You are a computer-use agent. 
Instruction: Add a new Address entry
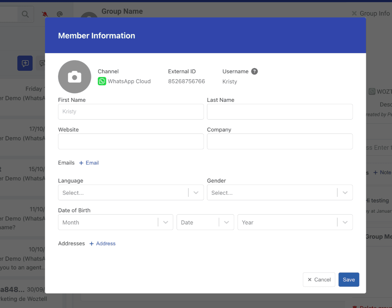click(x=102, y=243)
